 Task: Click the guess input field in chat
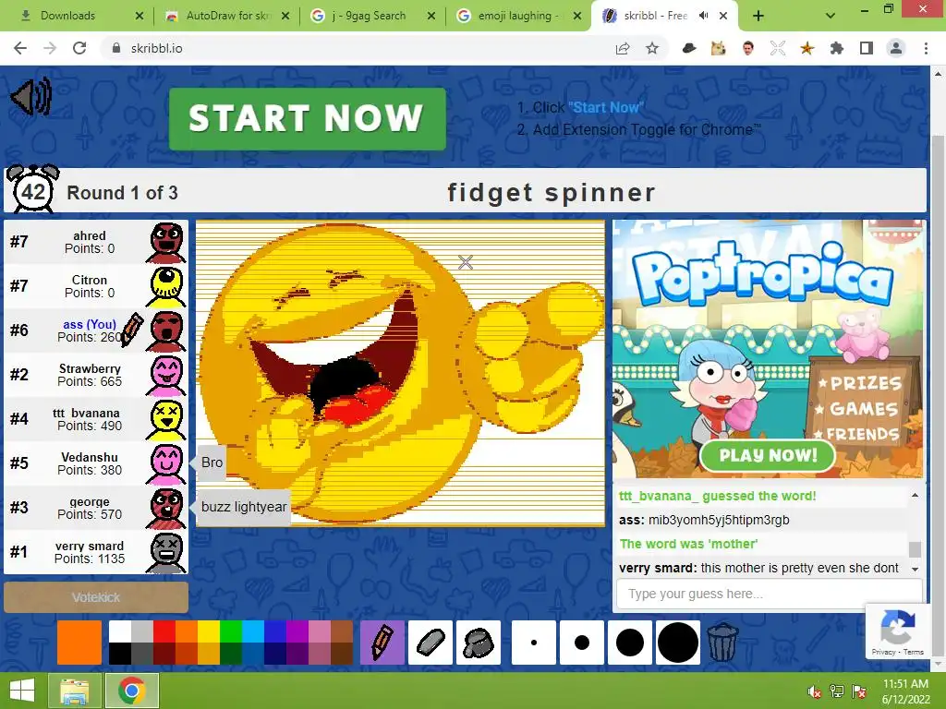point(770,594)
